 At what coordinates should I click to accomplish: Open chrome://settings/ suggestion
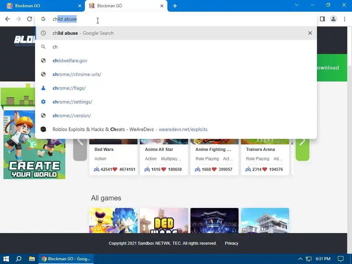tap(176, 102)
